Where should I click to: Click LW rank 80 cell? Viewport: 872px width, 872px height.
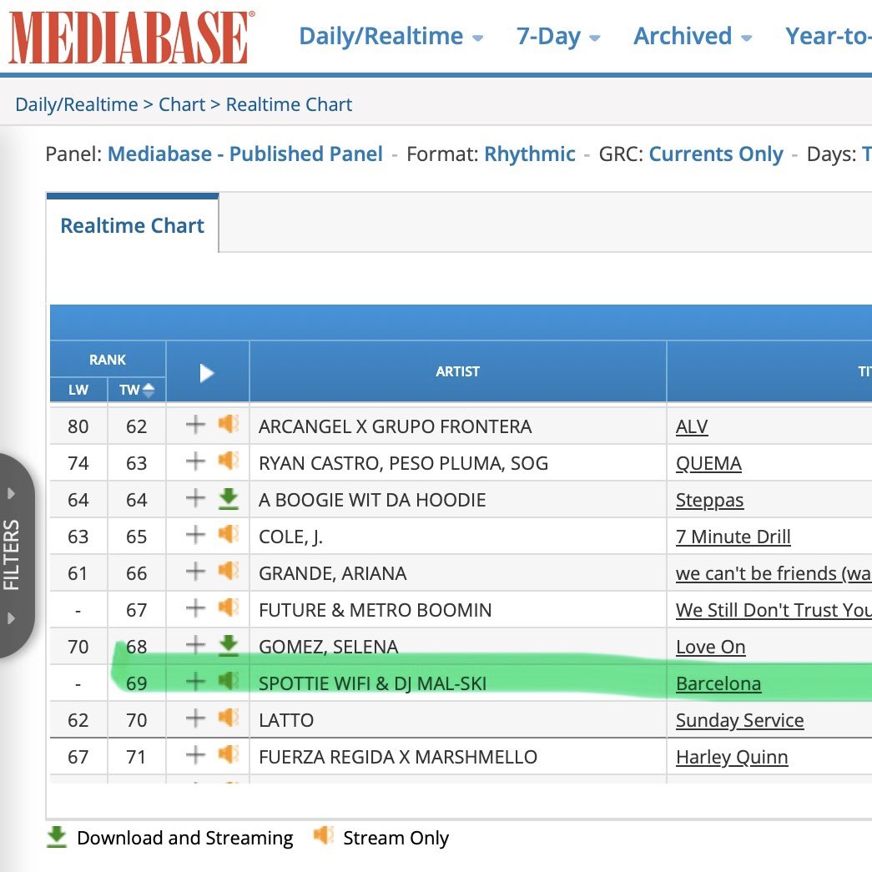[x=78, y=426]
